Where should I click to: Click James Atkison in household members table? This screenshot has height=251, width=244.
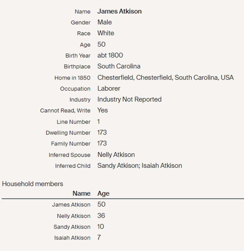pyautogui.click(x=71, y=205)
